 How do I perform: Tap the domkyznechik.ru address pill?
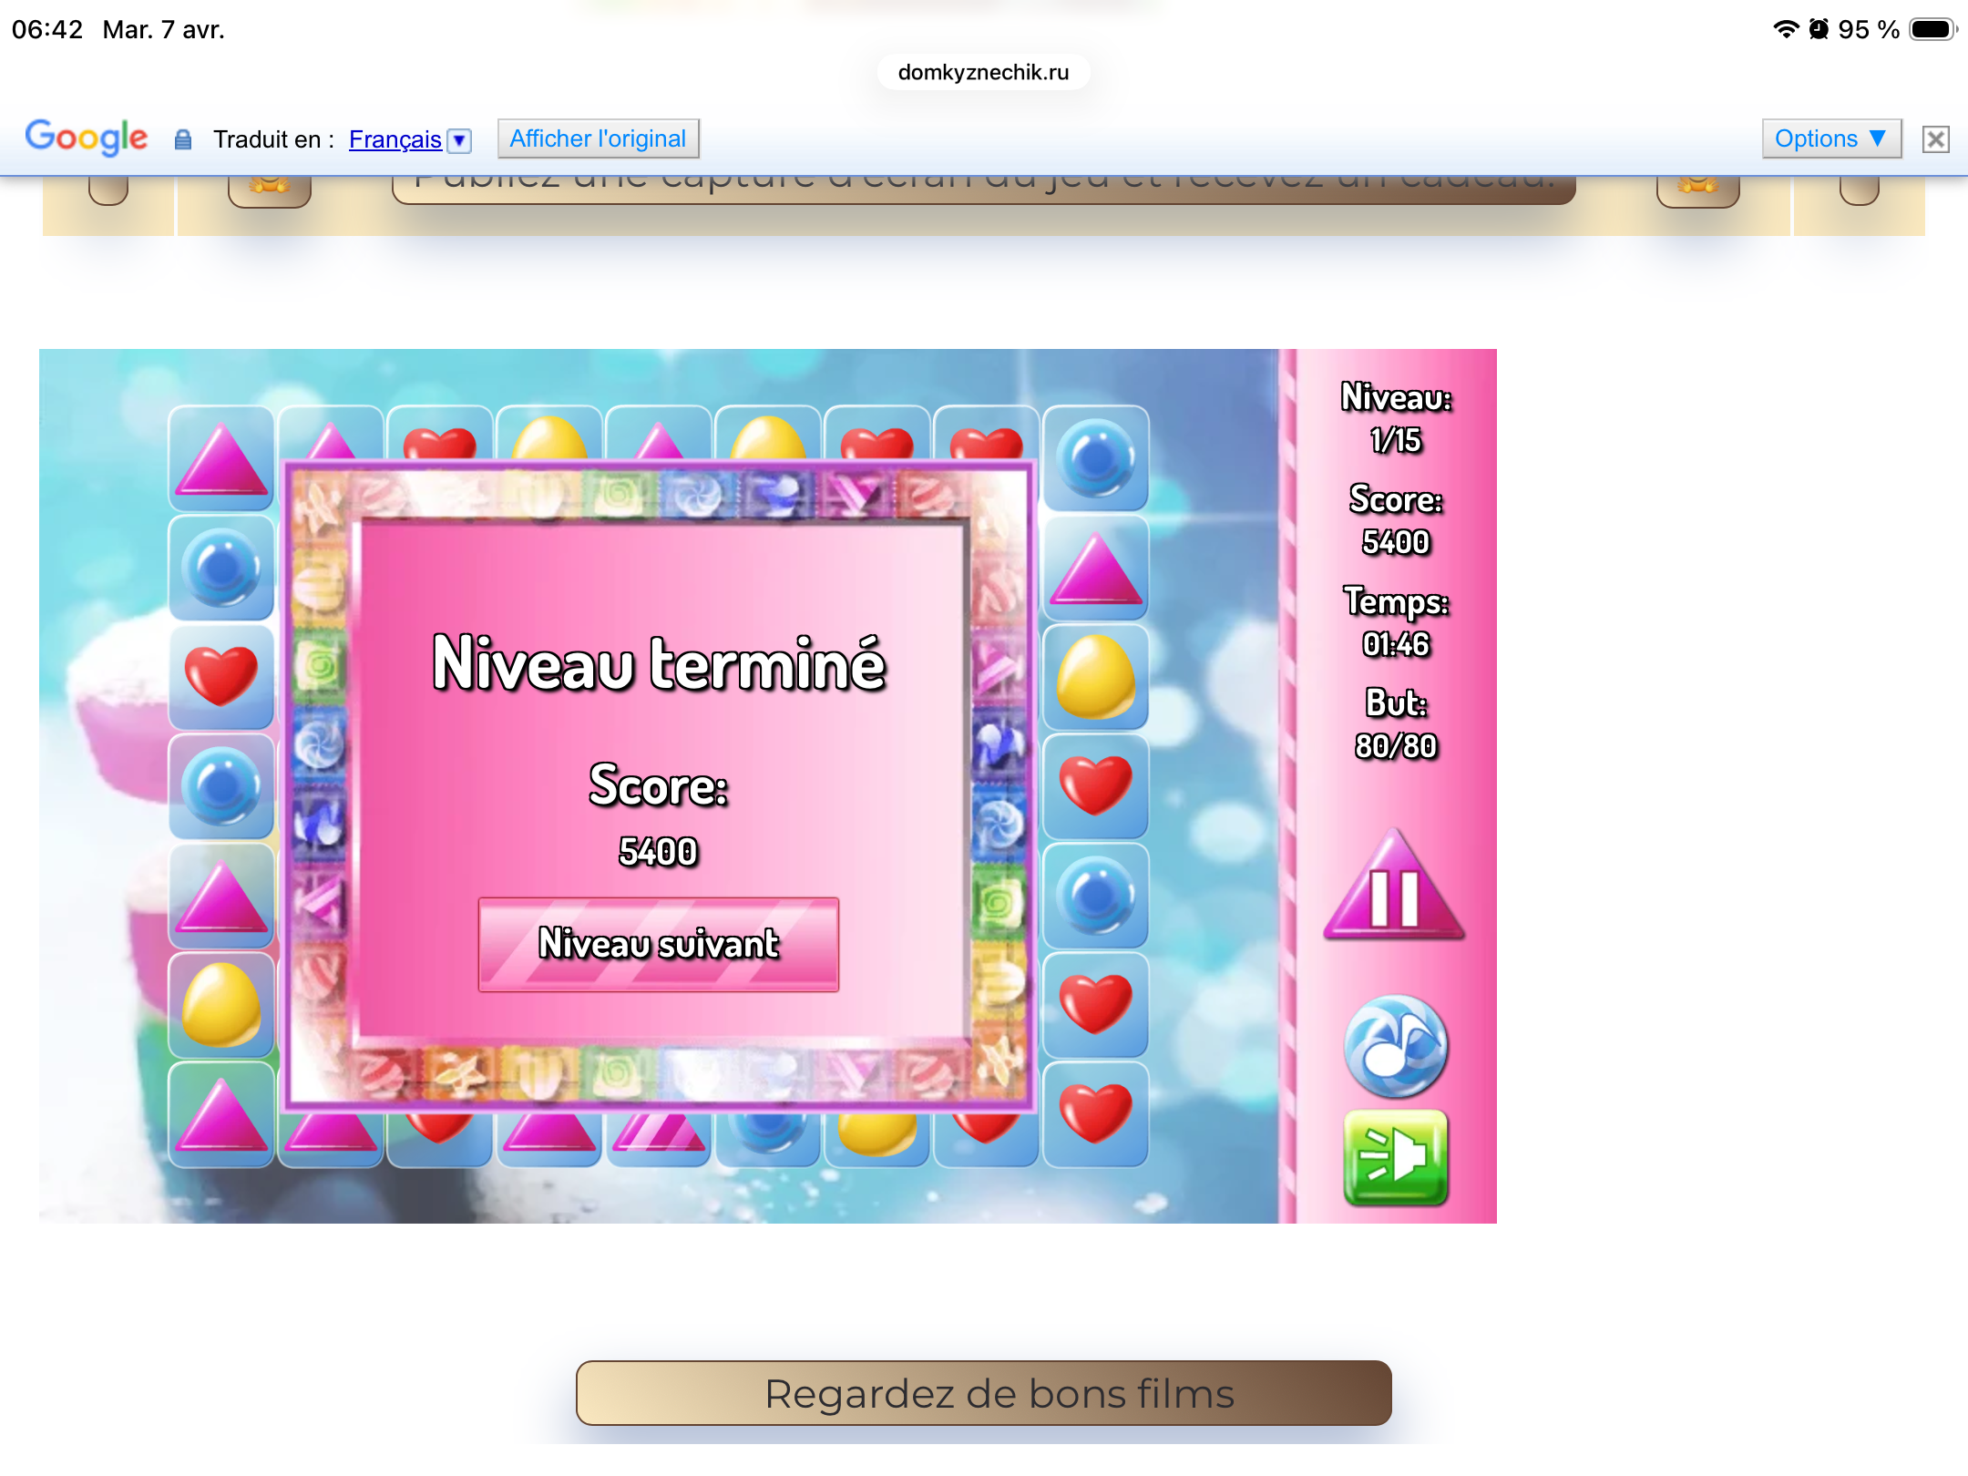pos(983,72)
